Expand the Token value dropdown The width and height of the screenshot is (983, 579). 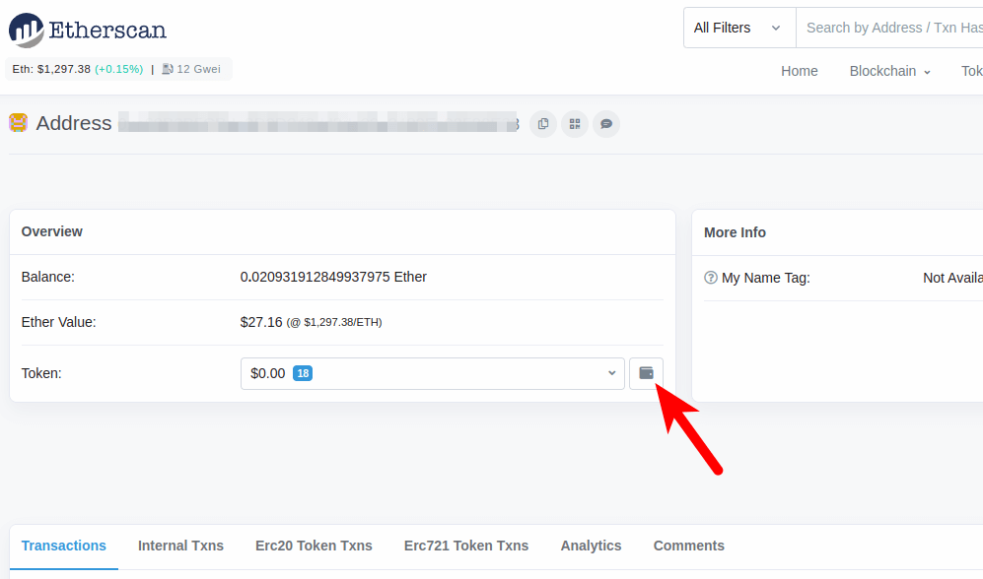(609, 373)
